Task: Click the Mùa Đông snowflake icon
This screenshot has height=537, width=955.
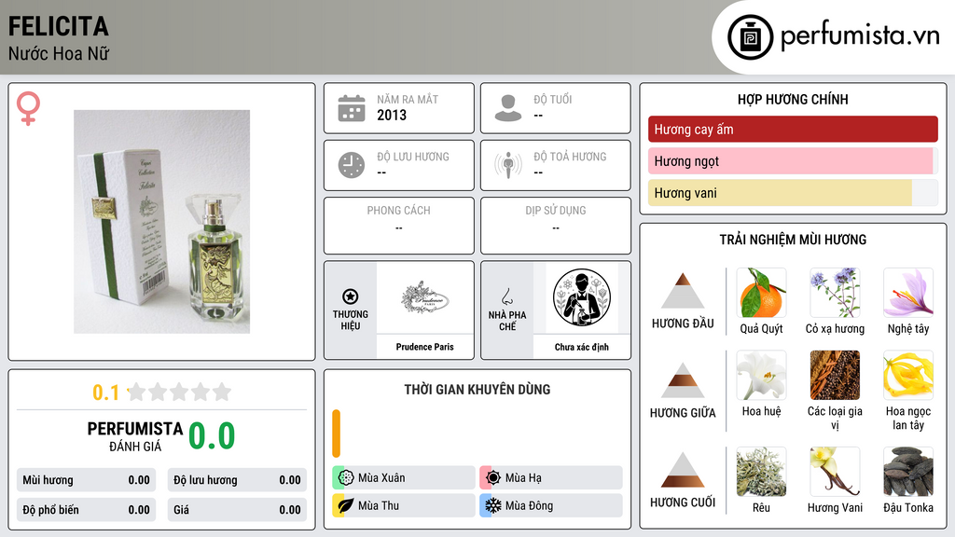Action: (493, 505)
